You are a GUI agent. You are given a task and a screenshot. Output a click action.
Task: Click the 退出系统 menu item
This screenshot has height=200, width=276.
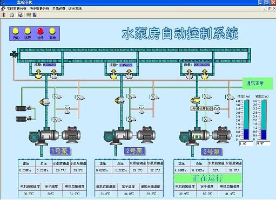click(x=75, y=9)
